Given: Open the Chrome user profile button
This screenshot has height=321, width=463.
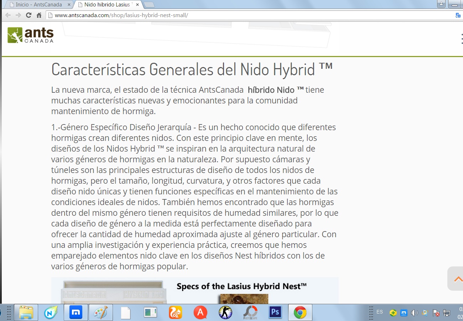Looking at the screenshot, I should pyautogui.click(x=442, y=4).
